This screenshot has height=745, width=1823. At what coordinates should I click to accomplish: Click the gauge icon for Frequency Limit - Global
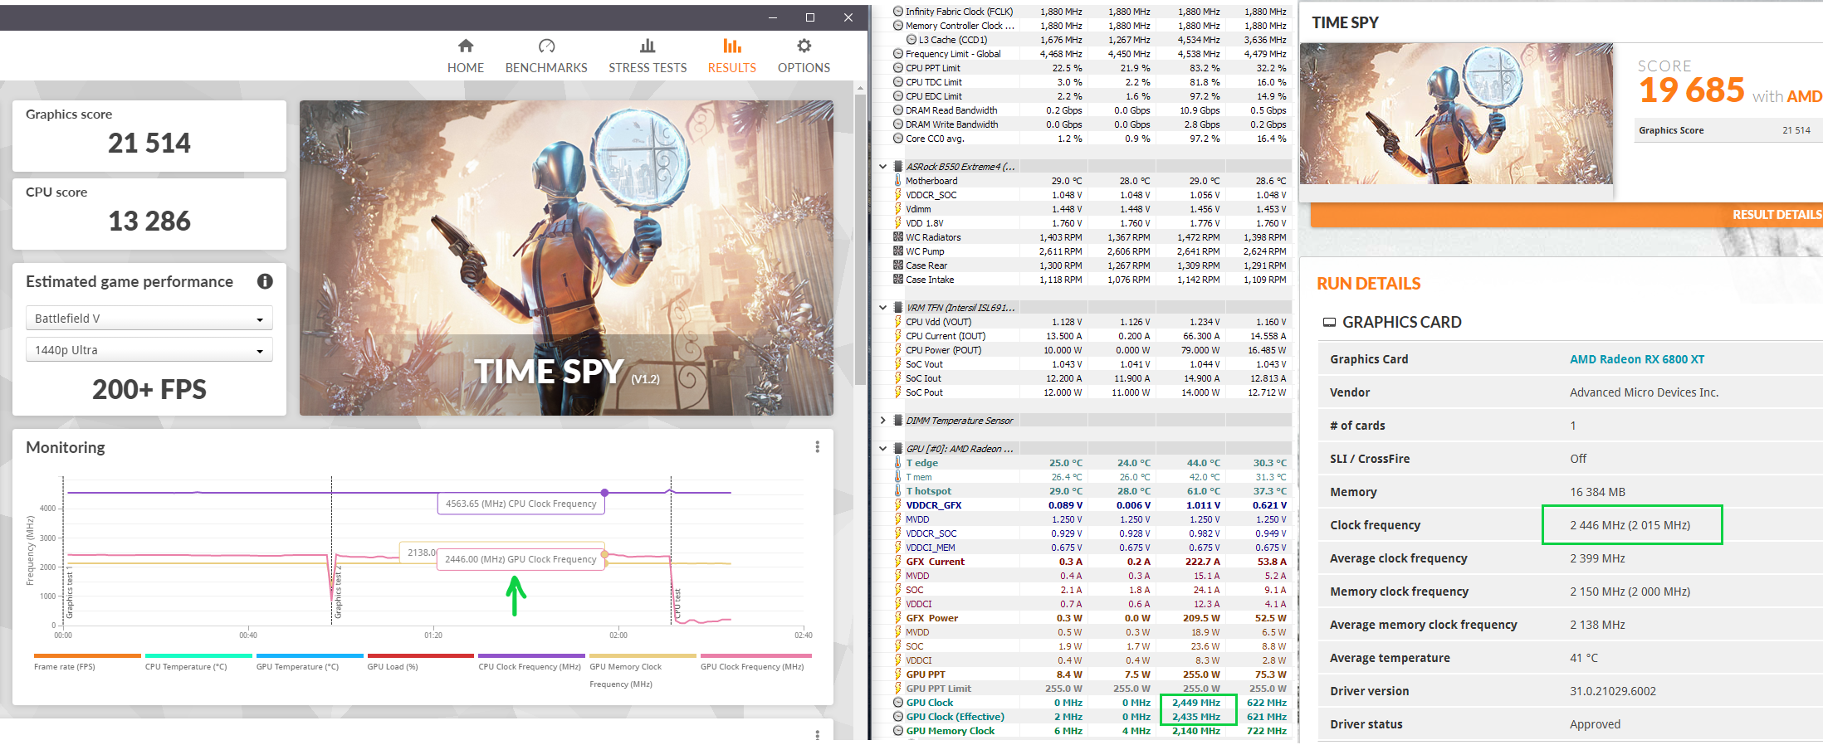(898, 54)
